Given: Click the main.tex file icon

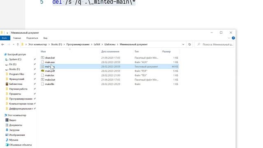Looking at the screenshot, I should (x=43, y=75).
